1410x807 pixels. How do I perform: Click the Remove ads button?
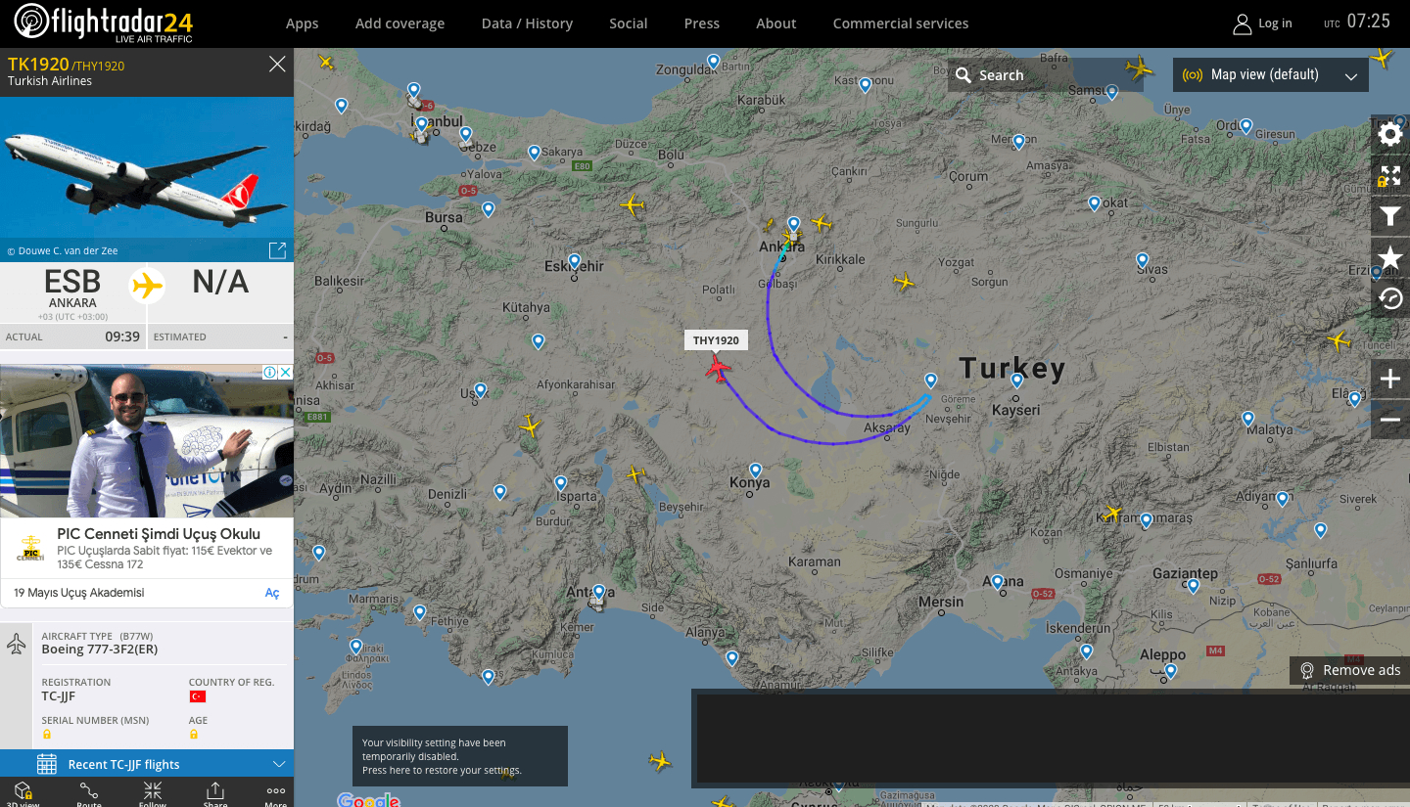coord(1350,670)
